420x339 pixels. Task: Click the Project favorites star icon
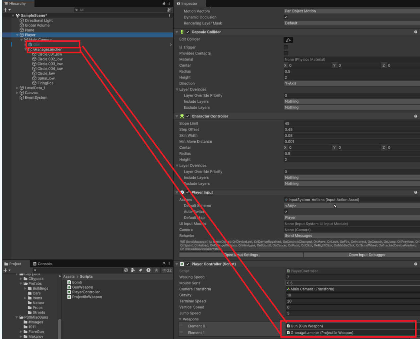tap(156, 270)
